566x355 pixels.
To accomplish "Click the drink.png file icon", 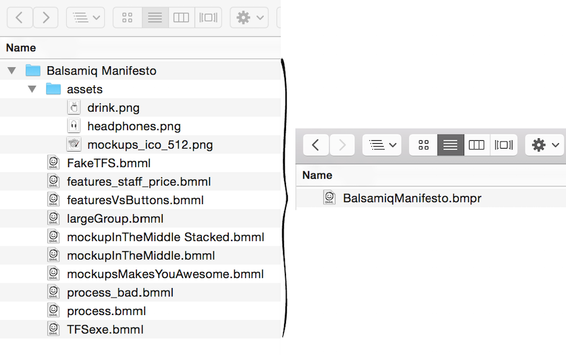I will [74, 108].
